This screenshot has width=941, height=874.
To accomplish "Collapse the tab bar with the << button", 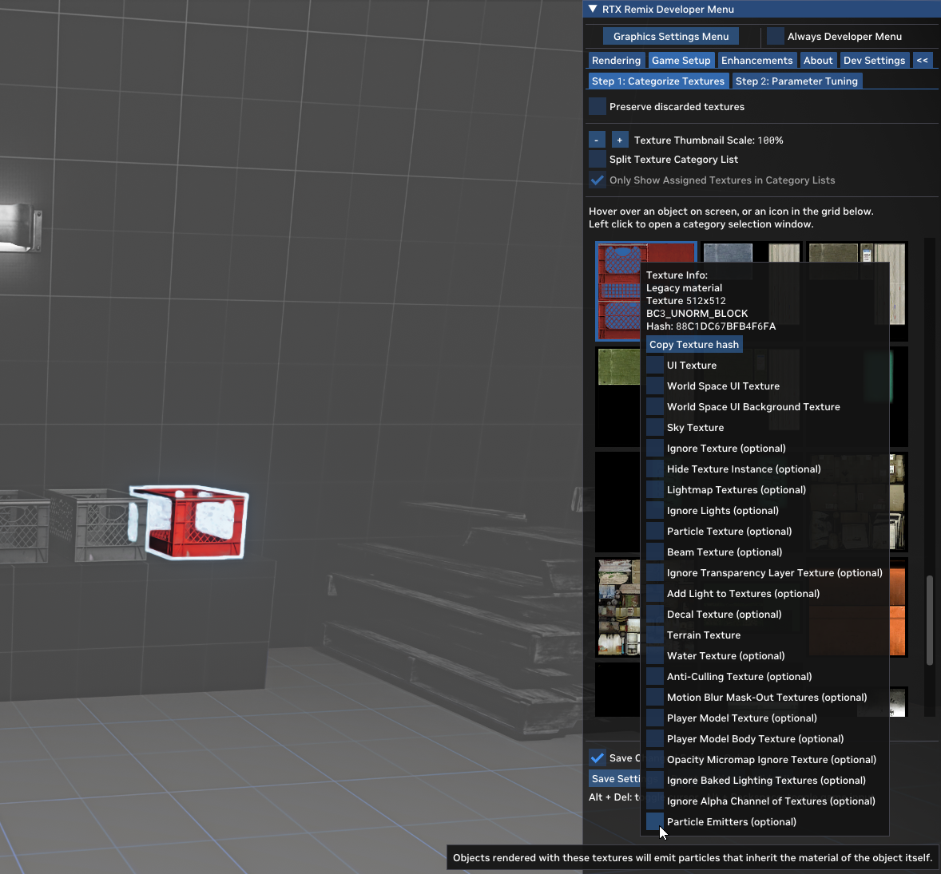I will [x=922, y=60].
